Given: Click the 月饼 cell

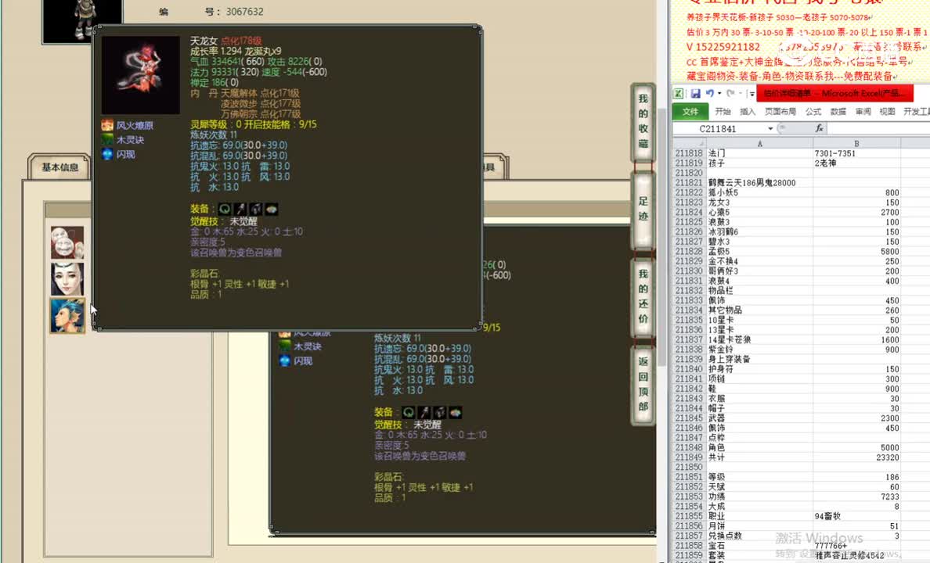Looking at the screenshot, I should [x=760, y=526].
